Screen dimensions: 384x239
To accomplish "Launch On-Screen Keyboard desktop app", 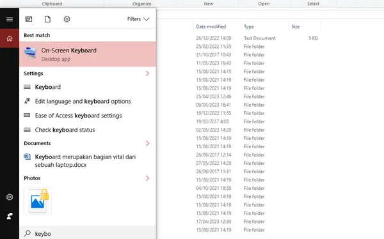I will pyautogui.click(x=88, y=54).
